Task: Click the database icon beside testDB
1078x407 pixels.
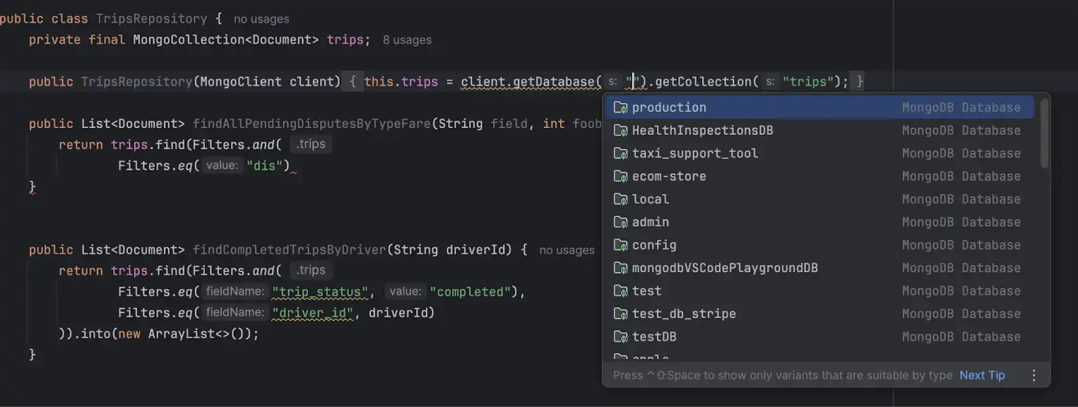Action: (x=621, y=337)
